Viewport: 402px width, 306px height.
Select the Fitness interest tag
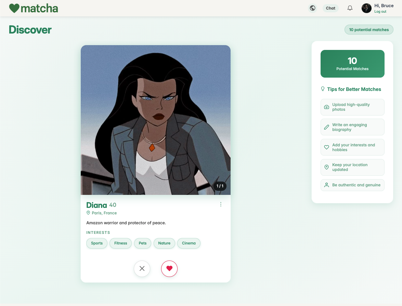coord(120,243)
